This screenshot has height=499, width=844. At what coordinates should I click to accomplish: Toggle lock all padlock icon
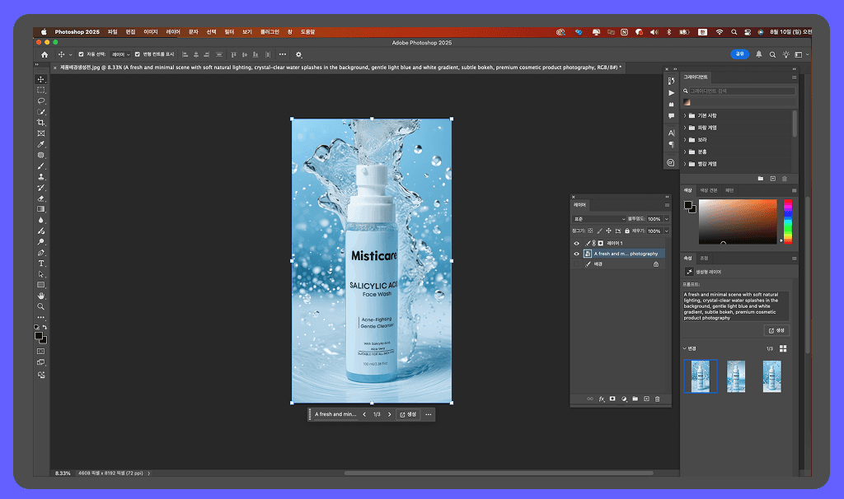[x=627, y=231]
